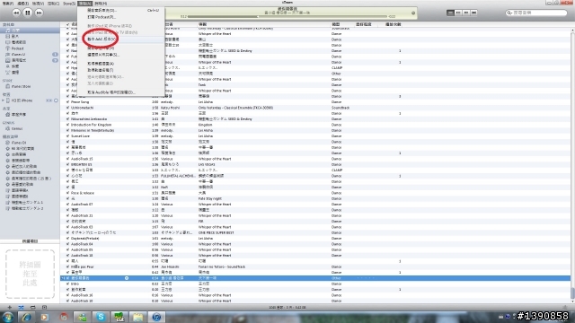Screen dimensions: 575x323
Task: Select the Introduction For Kingdom track
Action: (315, 125)
